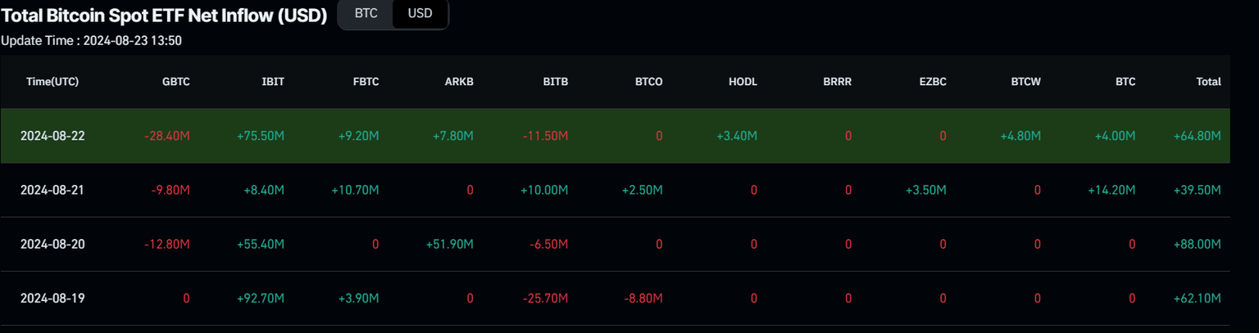Click the page title Total Bitcoin Spot ETF
Image resolution: width=1259 pixels, height=333 pixels.
(164, 15)
